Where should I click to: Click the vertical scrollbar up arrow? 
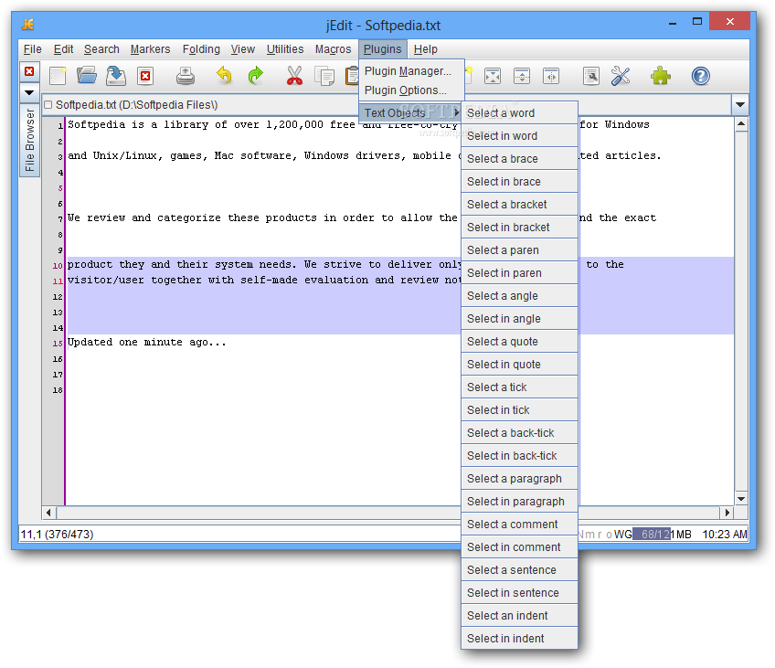pyautogui.click(x=741, y=124)
